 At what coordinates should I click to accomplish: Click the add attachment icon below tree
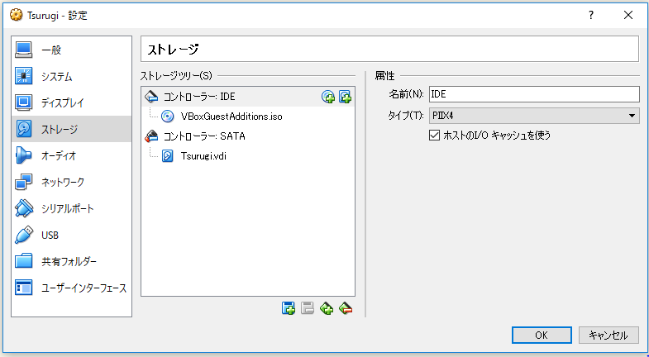point(327,308)
